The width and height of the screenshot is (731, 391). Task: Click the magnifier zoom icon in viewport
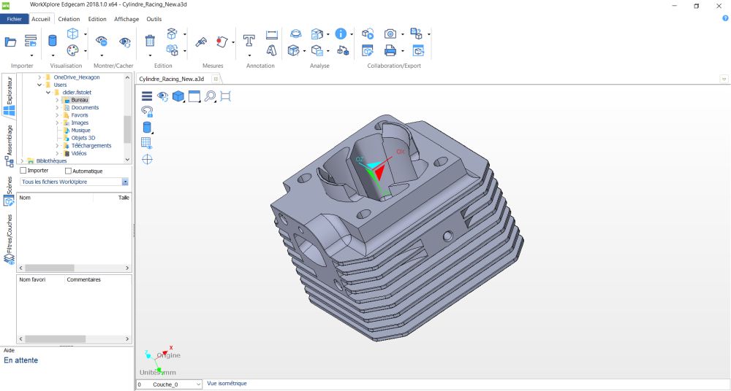pos(211,96)
